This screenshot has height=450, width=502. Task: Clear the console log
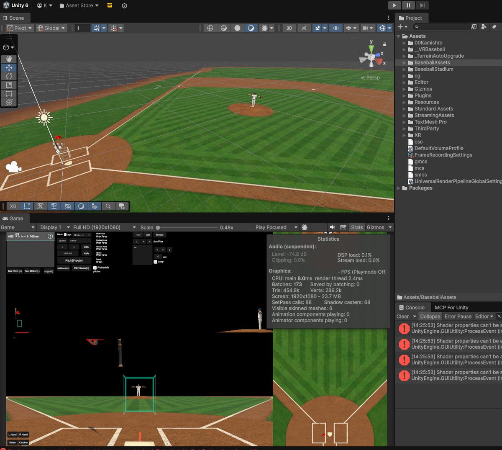click(x=402, y=316)
